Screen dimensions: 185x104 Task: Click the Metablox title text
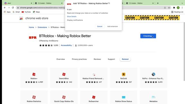tap(153, 101)
